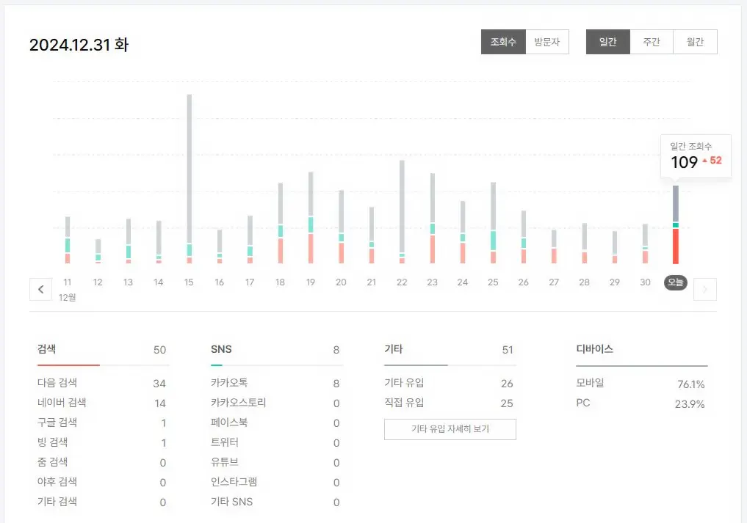
Task: Open 기타 유입 자세히 보기 details
Action: tap(450, 429)
